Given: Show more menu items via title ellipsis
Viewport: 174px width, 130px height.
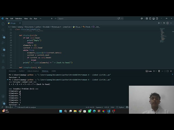Looking at the screenshot, I should 41,19.
